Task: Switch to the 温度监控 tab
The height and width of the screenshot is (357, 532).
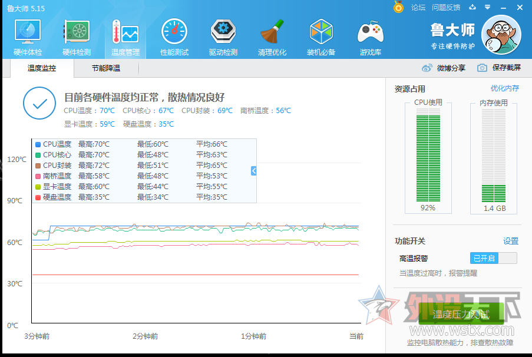Action: click(x=42, y=68)
